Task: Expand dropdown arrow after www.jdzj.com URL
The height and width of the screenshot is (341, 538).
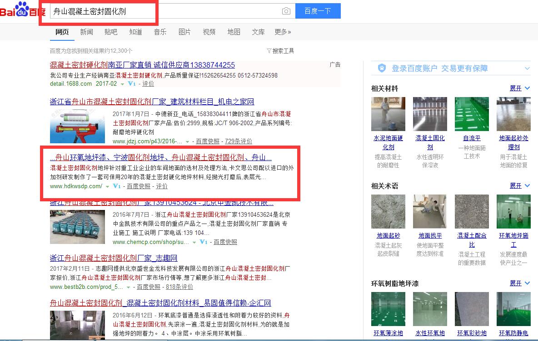Action: 187,141
